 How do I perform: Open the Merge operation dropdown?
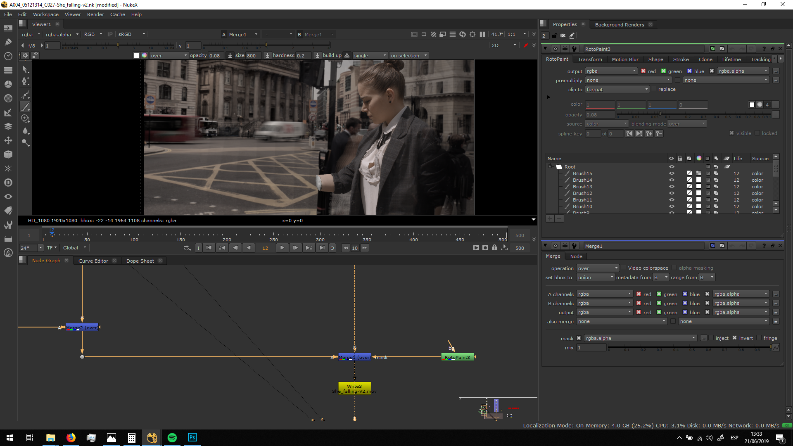598,268
